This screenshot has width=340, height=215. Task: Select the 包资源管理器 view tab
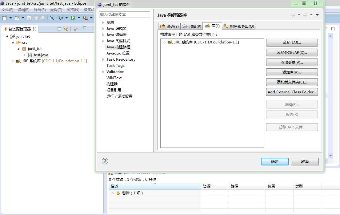click(x=19, y=29)
